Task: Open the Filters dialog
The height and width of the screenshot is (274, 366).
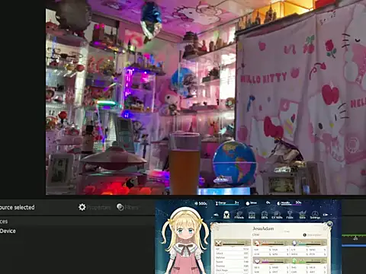Action: [x=127, y=207]
